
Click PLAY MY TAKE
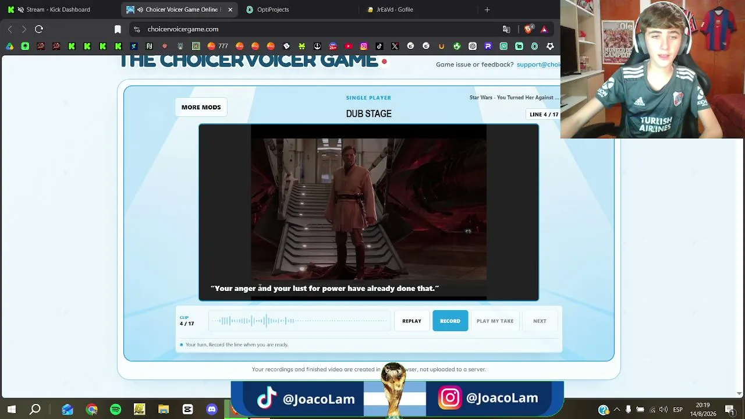point(495,321)
